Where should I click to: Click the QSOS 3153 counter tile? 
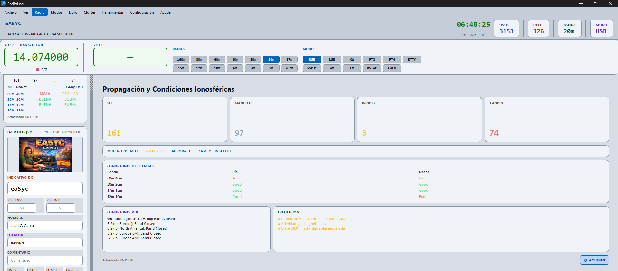(507, 28)
